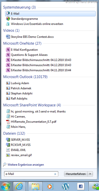This screenshot has width=99, height=191.
Task: Launch Windows Media Player from taskbar
Action: click(x=50, y=186)
